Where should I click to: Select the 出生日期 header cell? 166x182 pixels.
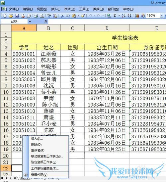pyautogui.click(x=107, y=47)
